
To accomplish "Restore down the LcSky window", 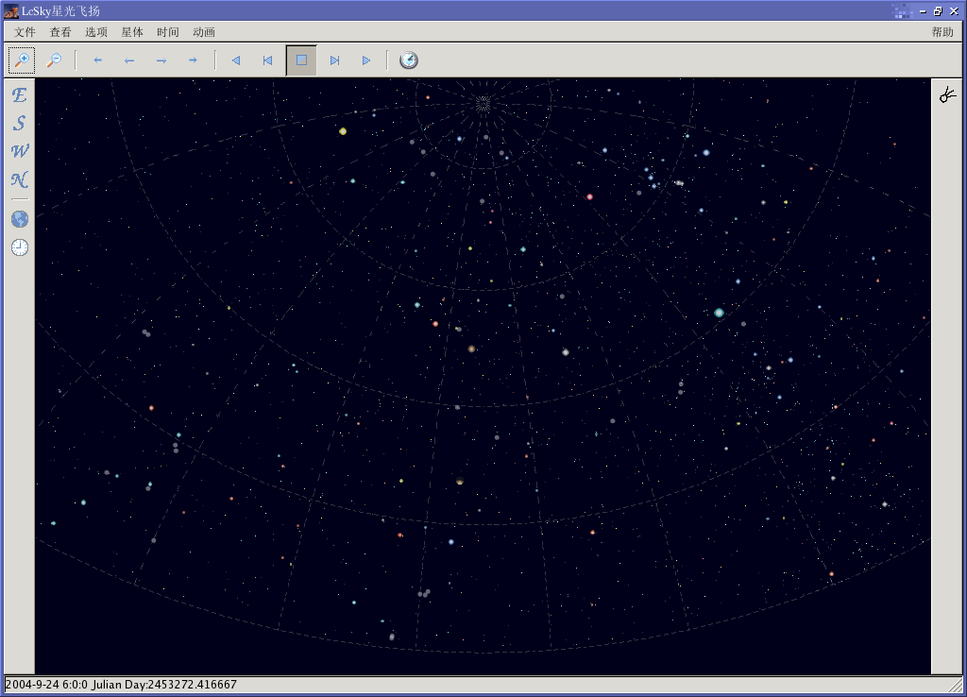I will (938, 11).
